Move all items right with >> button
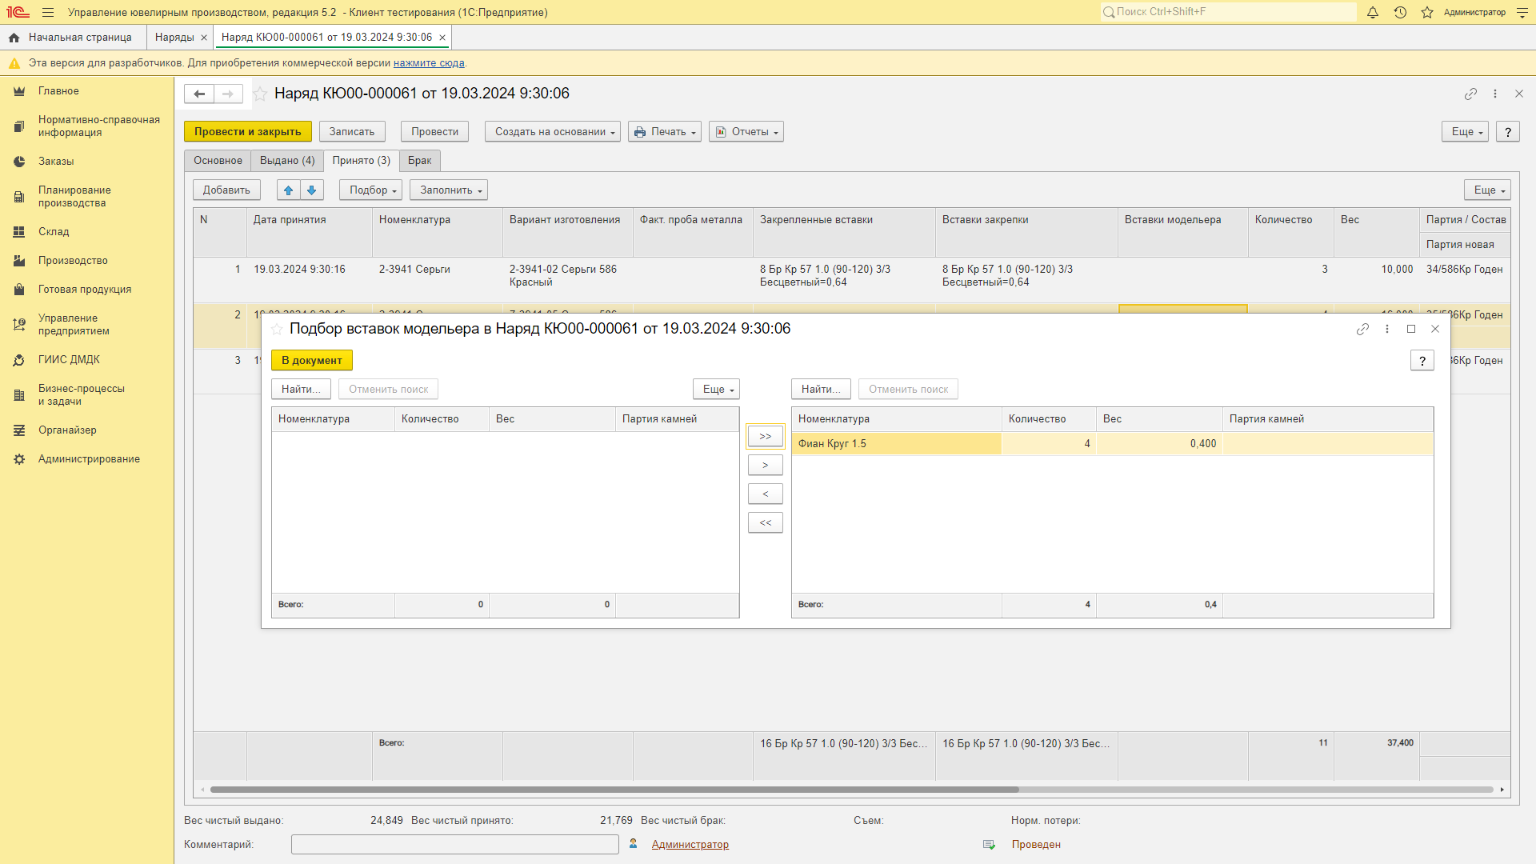1536x864 pixels. (765, 437)
